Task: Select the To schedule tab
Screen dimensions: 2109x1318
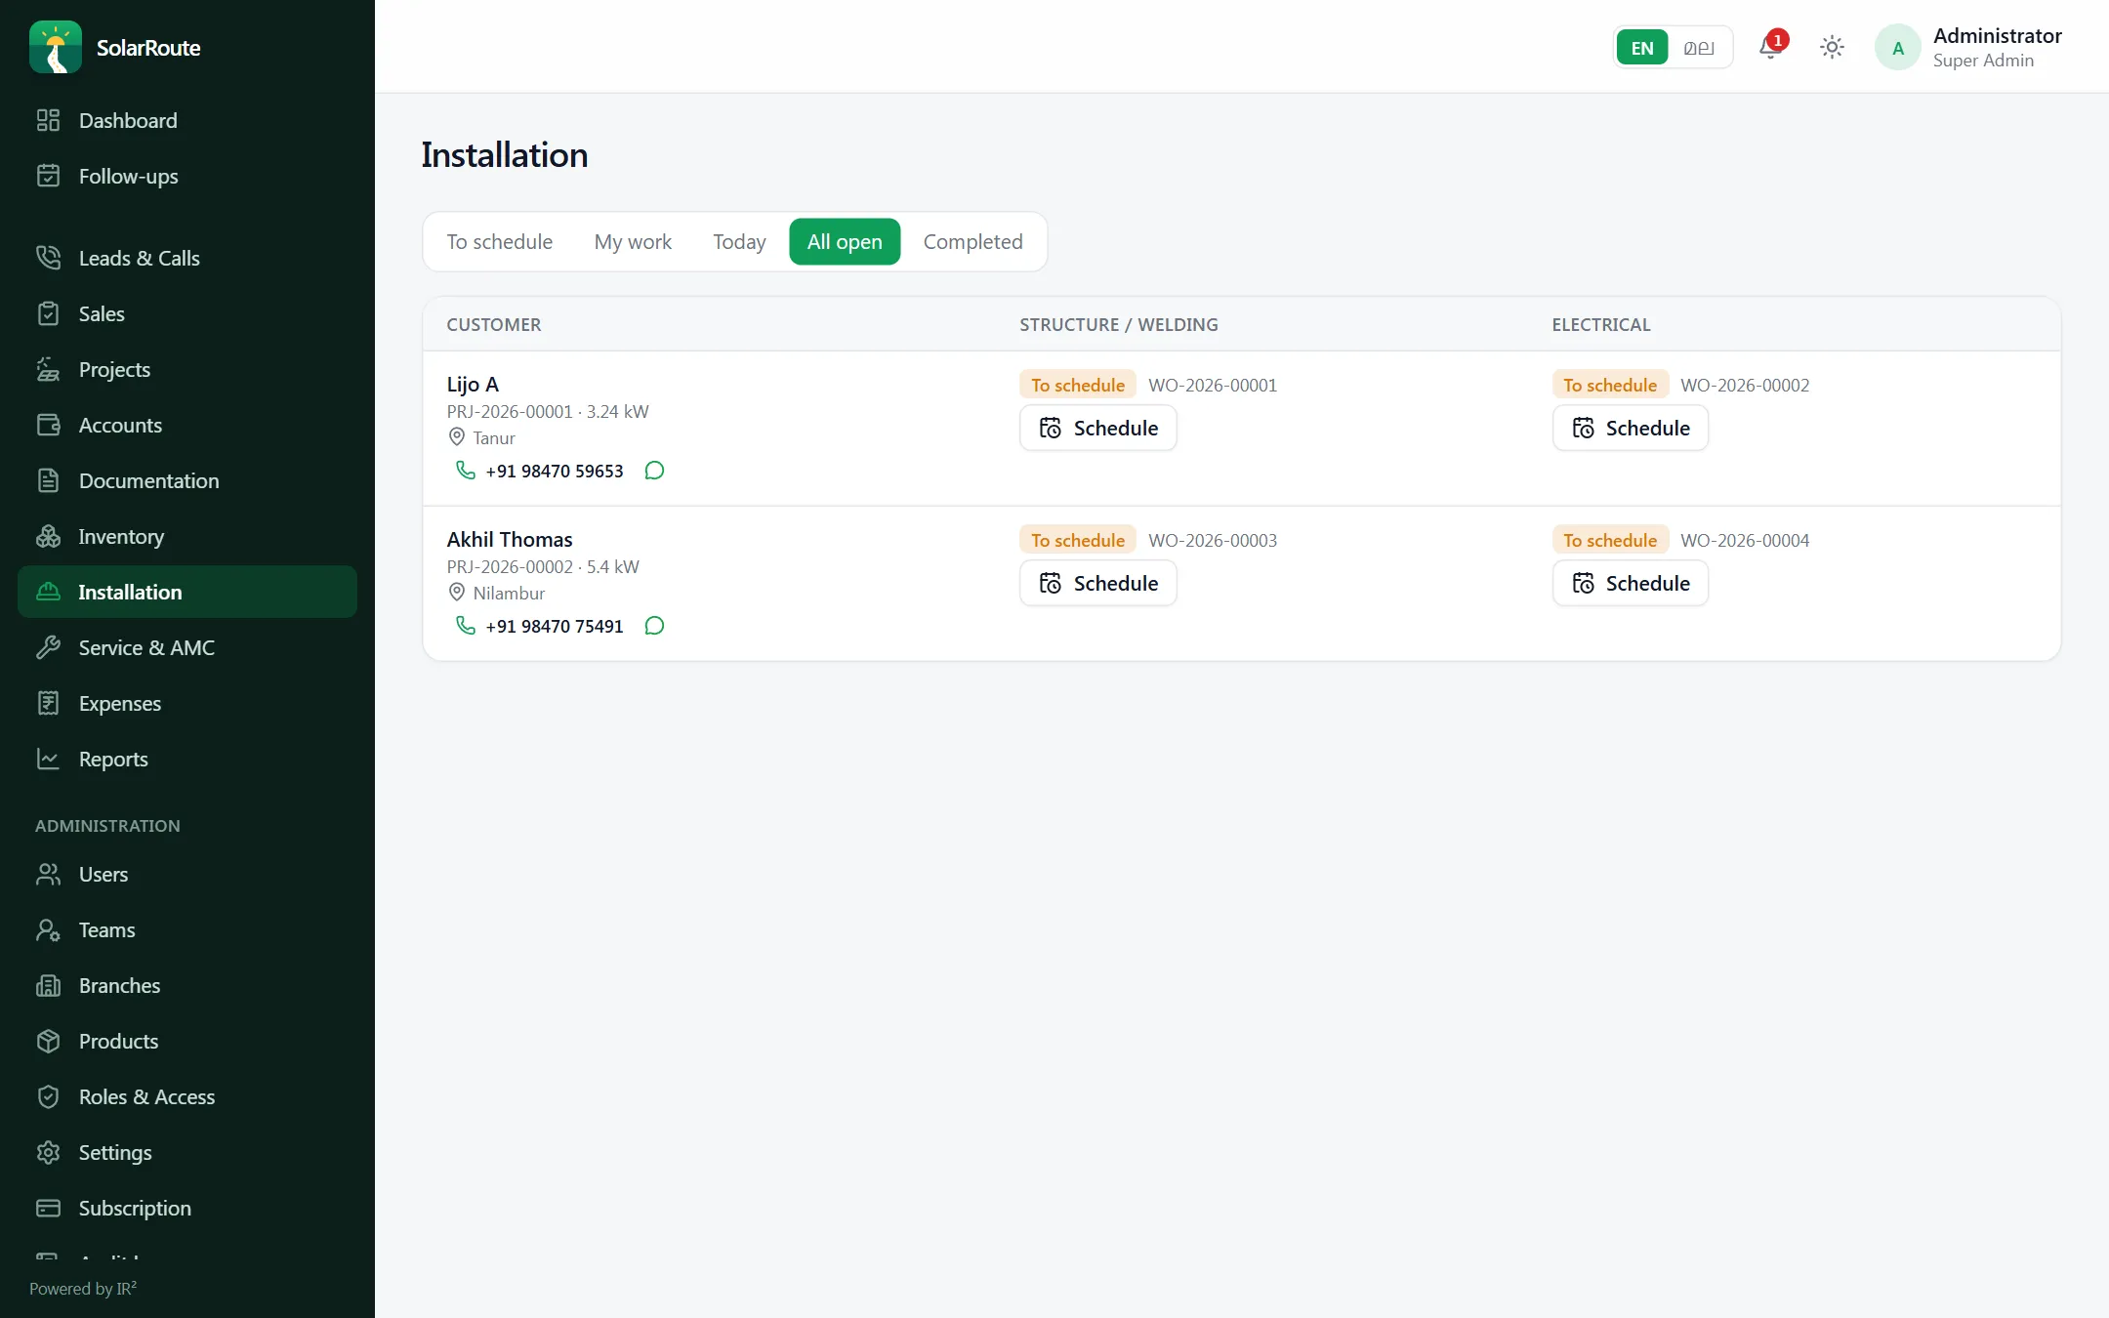Action: [x=499, y=241]
